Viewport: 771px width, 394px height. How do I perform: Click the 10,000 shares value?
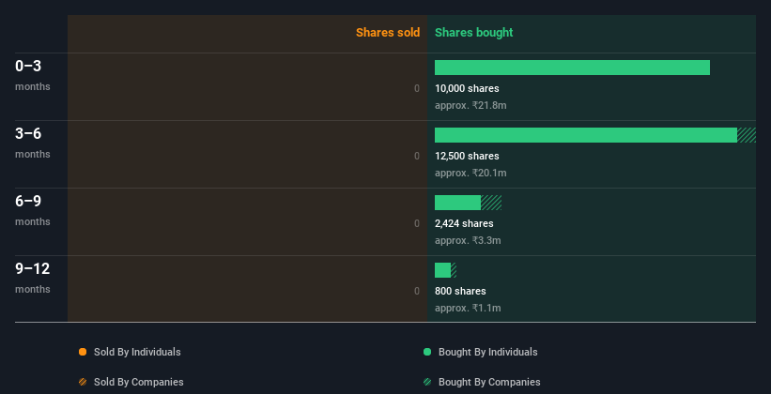pyautogui.click(x=467, y=88)
